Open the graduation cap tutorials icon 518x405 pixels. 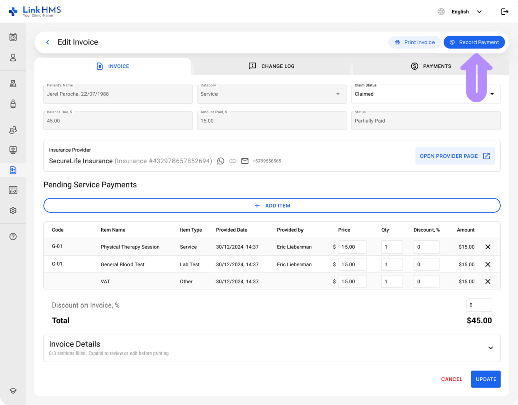pos(13,391)
